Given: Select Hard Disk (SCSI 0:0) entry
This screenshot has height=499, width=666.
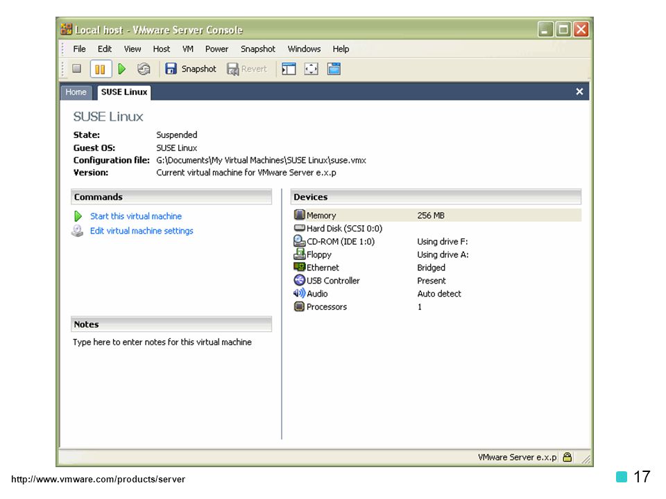Looking at the screenshot, I should (345, 228).
